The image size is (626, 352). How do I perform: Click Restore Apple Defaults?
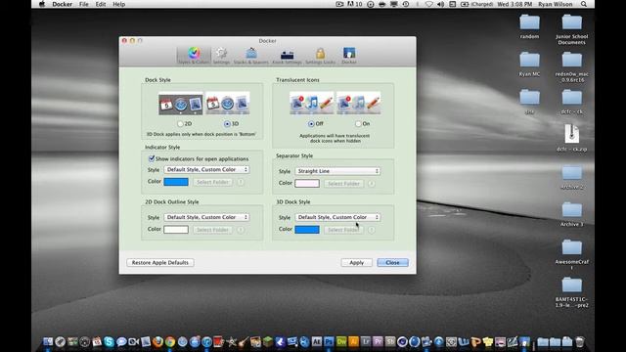(160, 263)
